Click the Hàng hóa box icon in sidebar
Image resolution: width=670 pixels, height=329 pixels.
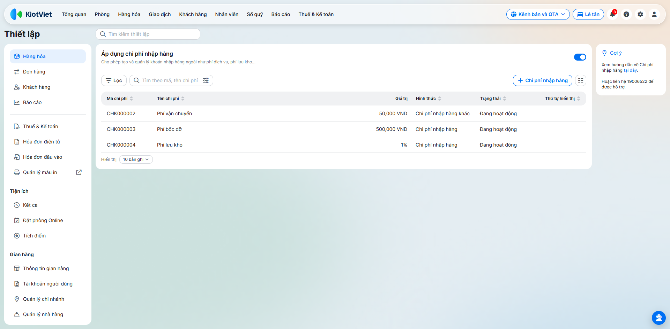click(x=17, y=56)
